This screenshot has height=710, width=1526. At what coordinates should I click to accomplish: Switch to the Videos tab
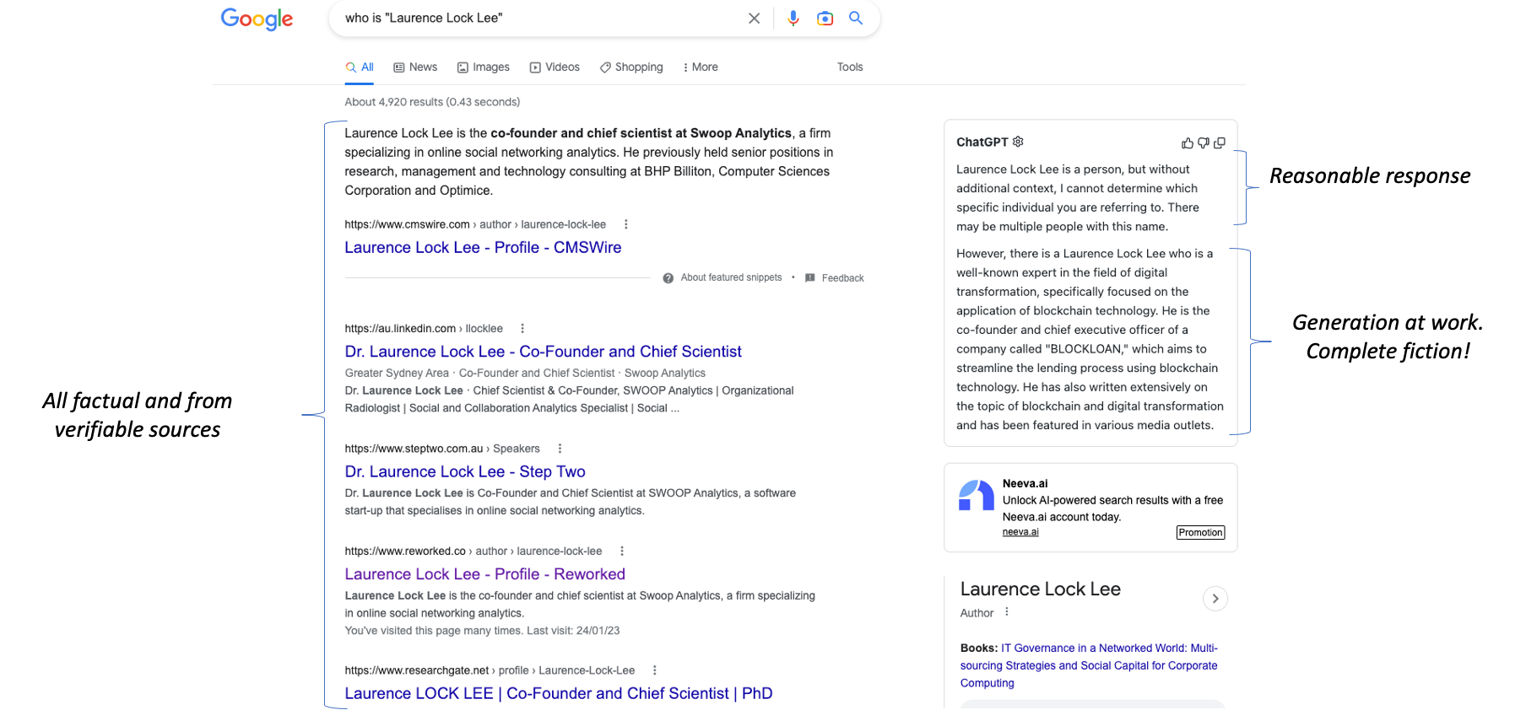(555, 67)
